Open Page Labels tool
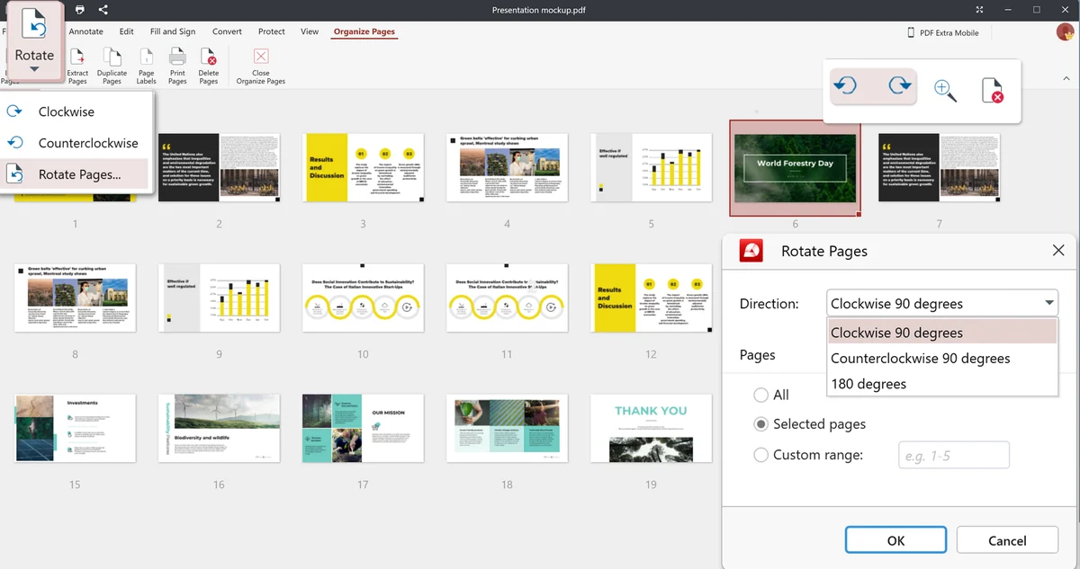The height and width of the screenshot is (569, 1080). click(147, 67)
